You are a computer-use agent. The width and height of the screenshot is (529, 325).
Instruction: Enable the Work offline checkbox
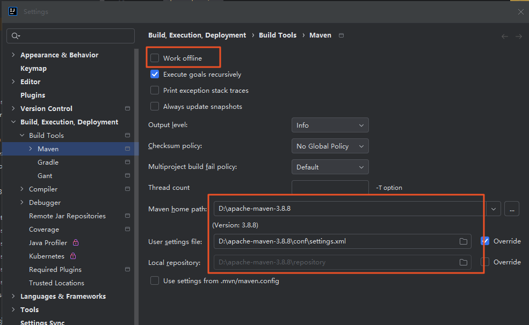(x=155, y=58)
